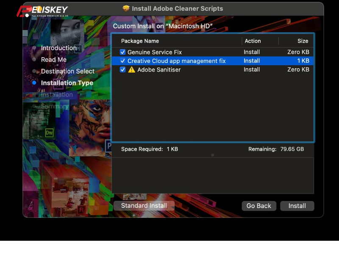Viewport: 339px width, 254px height.
Task: Open the Read Me section
Action: pos(53,60)
